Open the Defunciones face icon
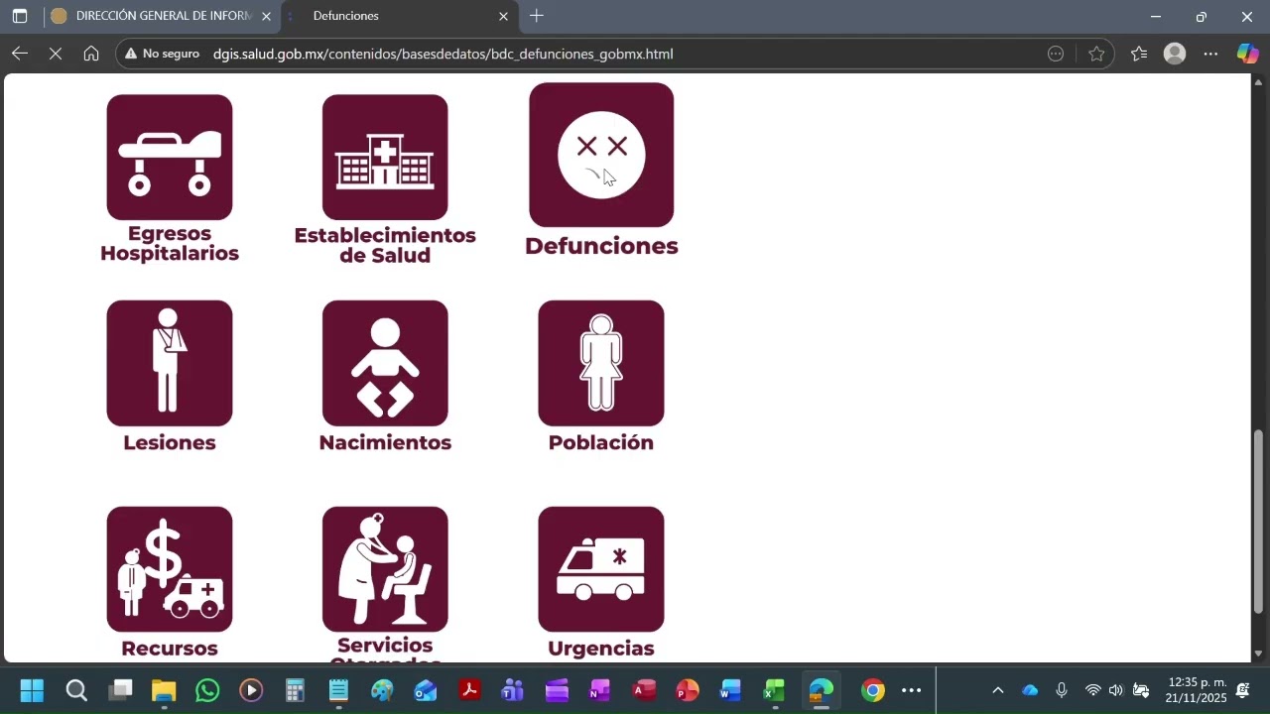Image resolution: width=1270 pixels, height=714 pixels. 601,155
